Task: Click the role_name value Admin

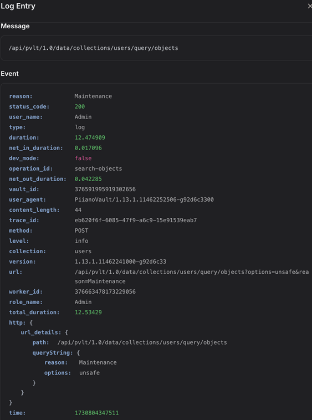Action: 83,302
